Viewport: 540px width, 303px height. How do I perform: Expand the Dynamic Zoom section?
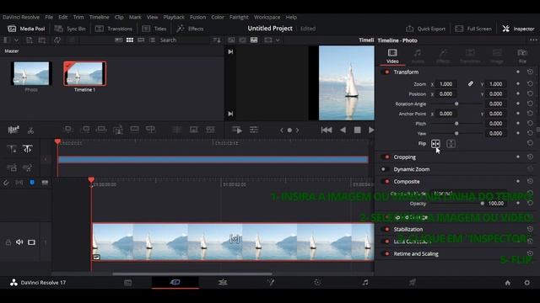(x=412, y=169)
